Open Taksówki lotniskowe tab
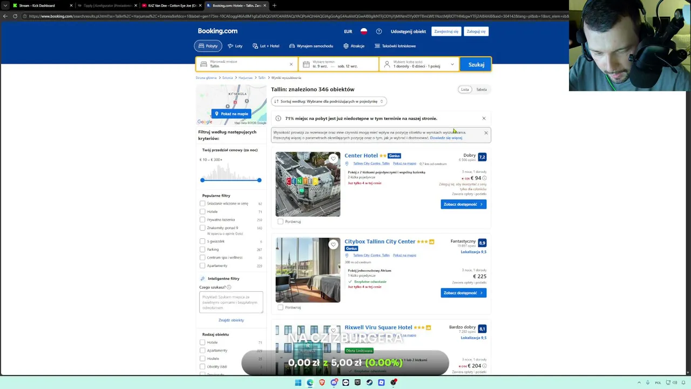691x389 pixels. pos(395,46)
